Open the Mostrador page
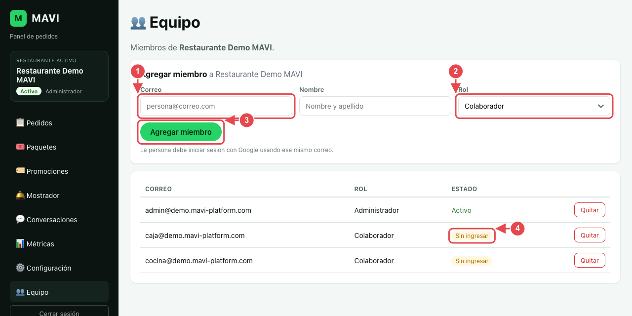The width and height of the screenshot is (632, 316). click(59, 196)
